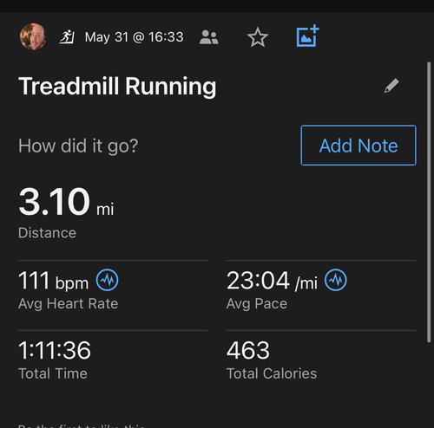This screenshot has height=428, width=434.
Task: Select the 1:11:36 total time value
Action: (x=55, y=350)
